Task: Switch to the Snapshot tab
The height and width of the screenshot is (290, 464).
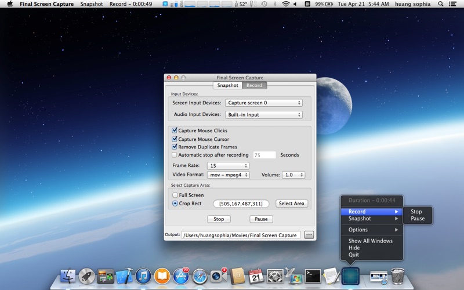Action: (x=227, y=85)
